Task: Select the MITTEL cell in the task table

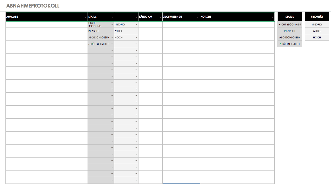Action: coord(126,31)
